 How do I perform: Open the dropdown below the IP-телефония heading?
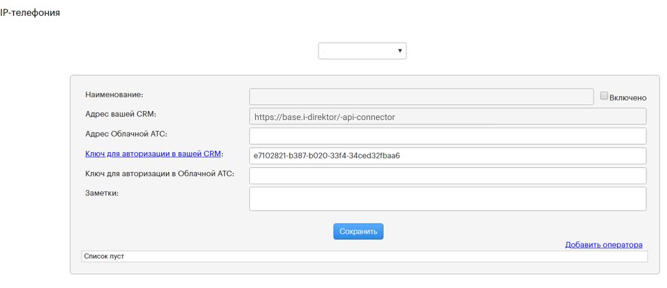click(x=362, y=51)
